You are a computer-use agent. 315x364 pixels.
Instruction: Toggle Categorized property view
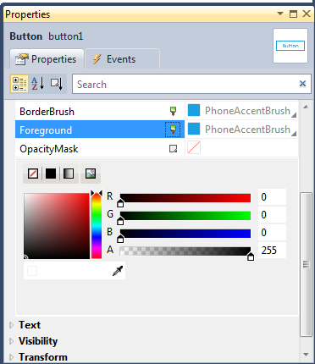click(19, 84)
